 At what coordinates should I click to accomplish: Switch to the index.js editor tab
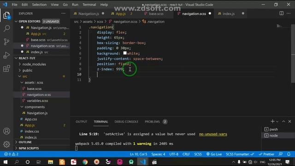click(x=229, y=13)
